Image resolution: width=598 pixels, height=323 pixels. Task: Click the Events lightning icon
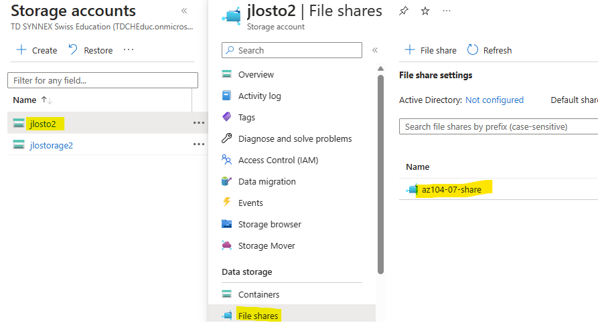tap(226, 202)
